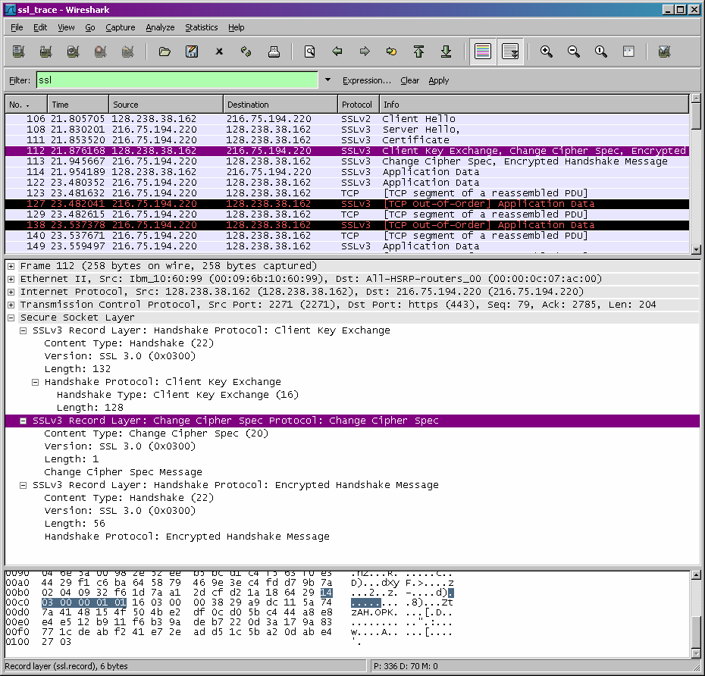This screenshot has height=676, width=705.
Task: Open capture options toolbar icon
Action: pos(45,52)
